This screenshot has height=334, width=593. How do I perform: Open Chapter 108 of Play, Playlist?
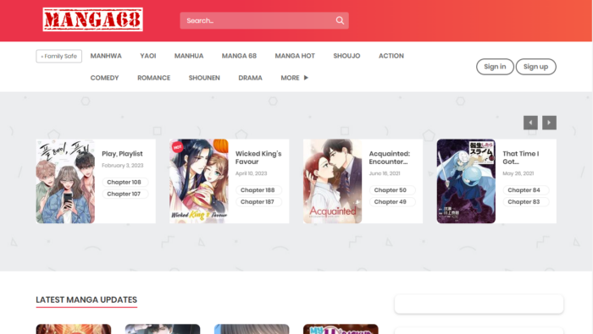tap(125, 182)
